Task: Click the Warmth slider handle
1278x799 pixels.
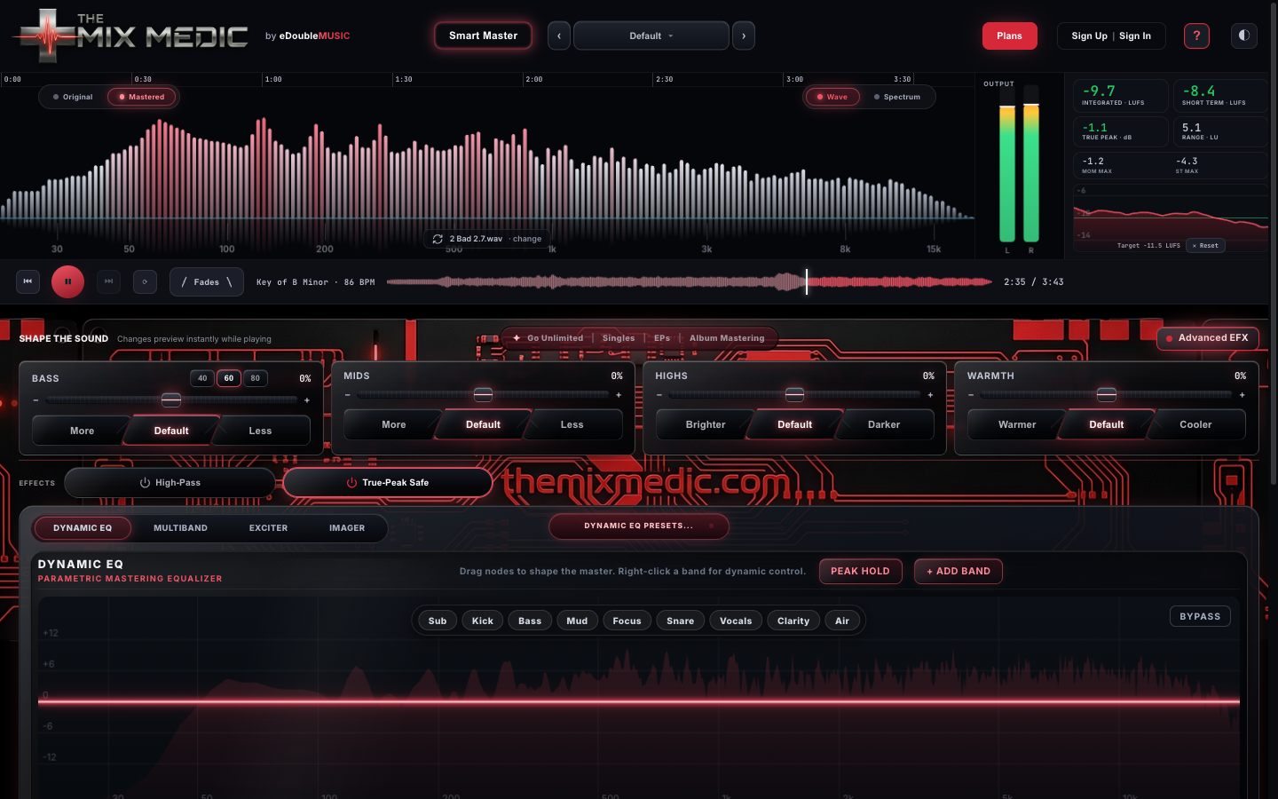Action: [x=1107, y=395]
